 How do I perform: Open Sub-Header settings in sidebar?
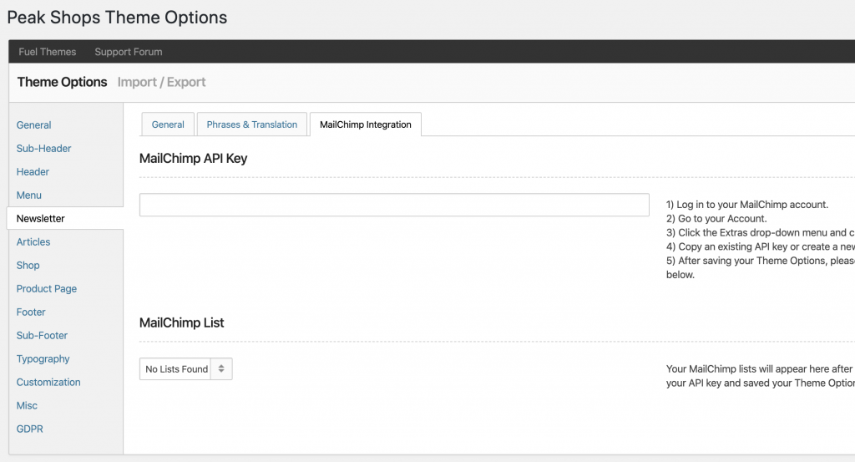click(x=43, y=149)
